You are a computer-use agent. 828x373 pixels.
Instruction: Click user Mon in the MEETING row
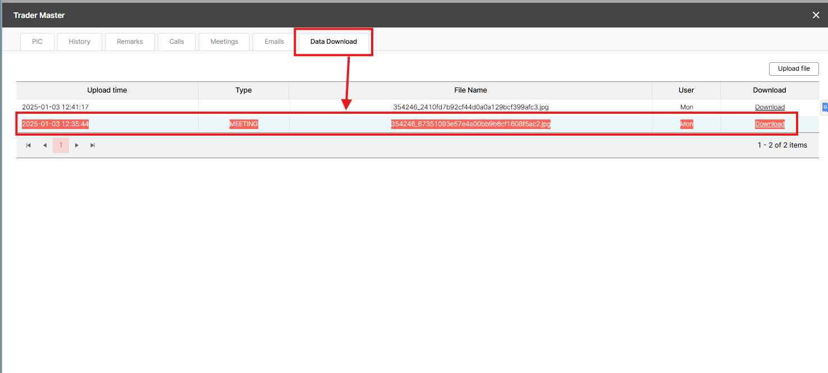[x=687, y=125]
